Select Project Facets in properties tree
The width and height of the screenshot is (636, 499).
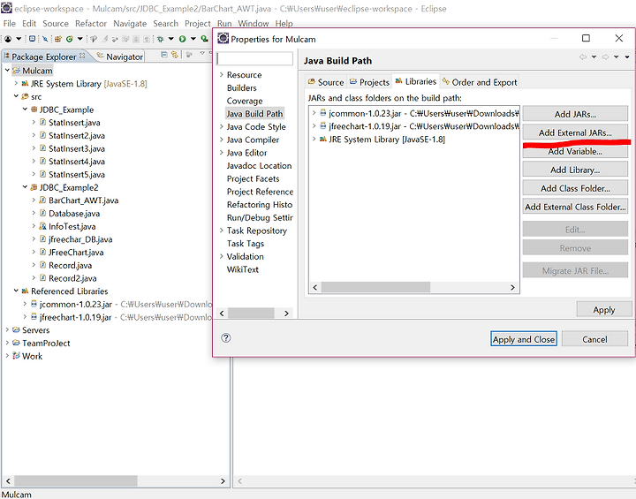pos(254,178)
